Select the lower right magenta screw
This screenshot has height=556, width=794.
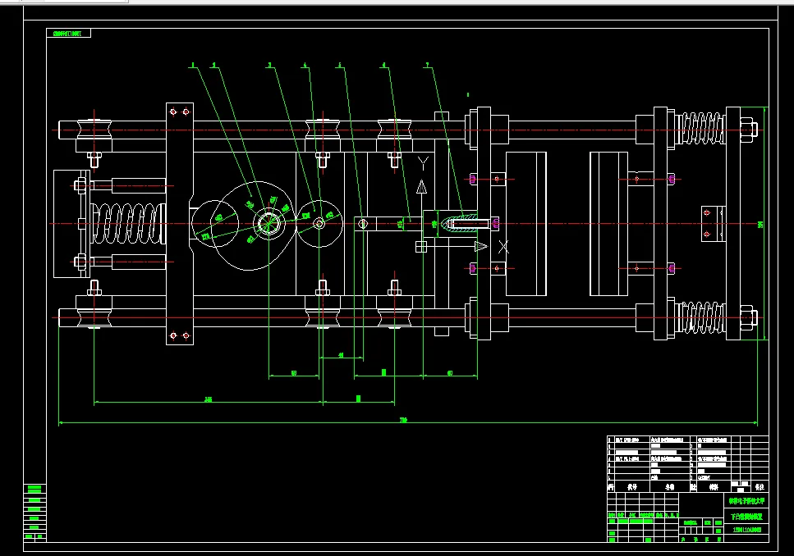click(x=672, y=268)
